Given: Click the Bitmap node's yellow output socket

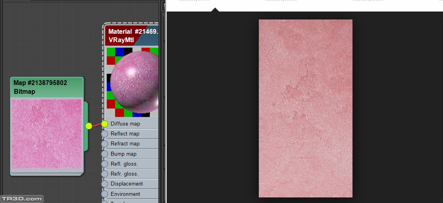Looking at the screenshot, I should (x=89, y=126).
